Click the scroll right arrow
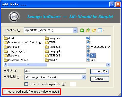Screen dimensions: 122x97 pyautogui.click(x=108, y=64)
